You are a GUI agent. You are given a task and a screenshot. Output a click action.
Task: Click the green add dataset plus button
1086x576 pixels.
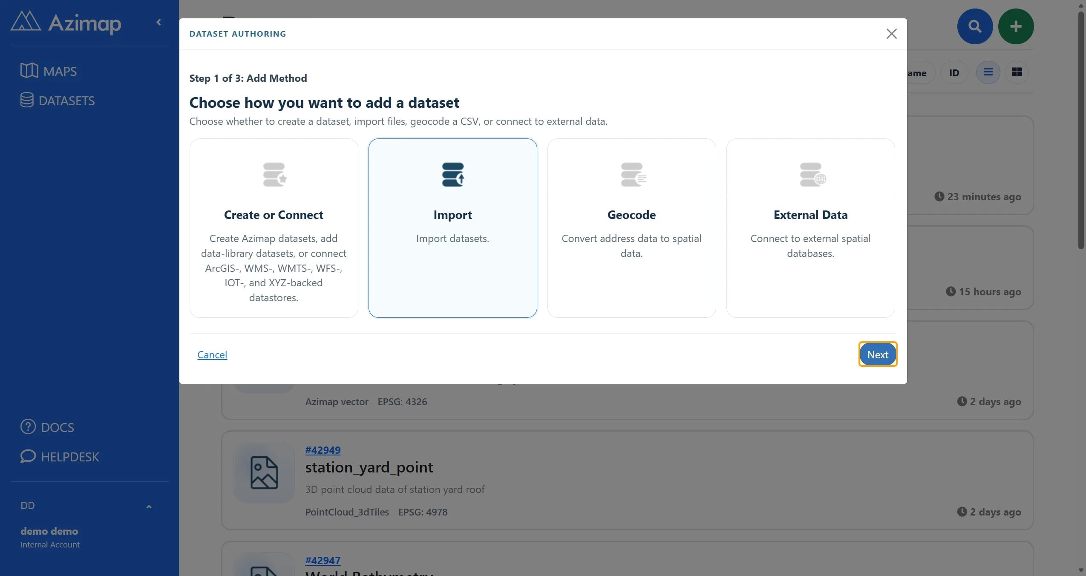[x=1016, y=26]
